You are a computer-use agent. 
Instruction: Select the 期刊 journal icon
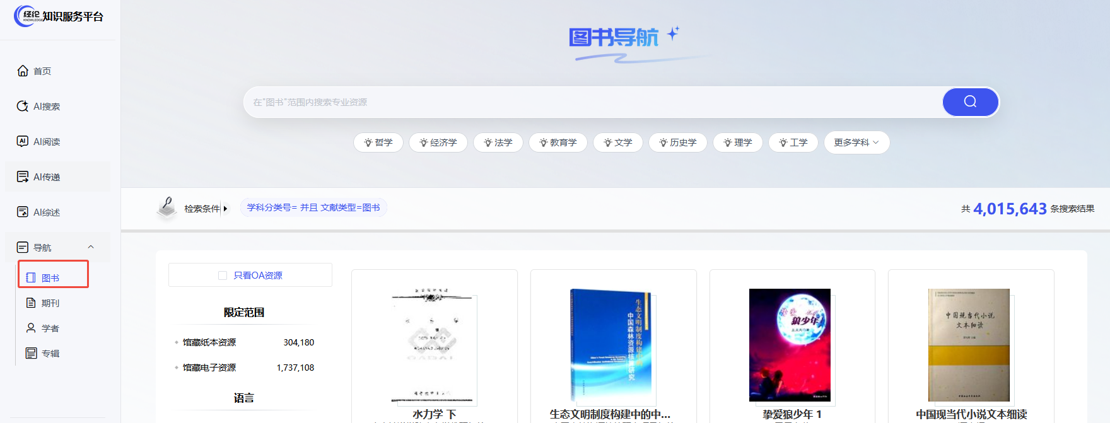coord(31,303)
